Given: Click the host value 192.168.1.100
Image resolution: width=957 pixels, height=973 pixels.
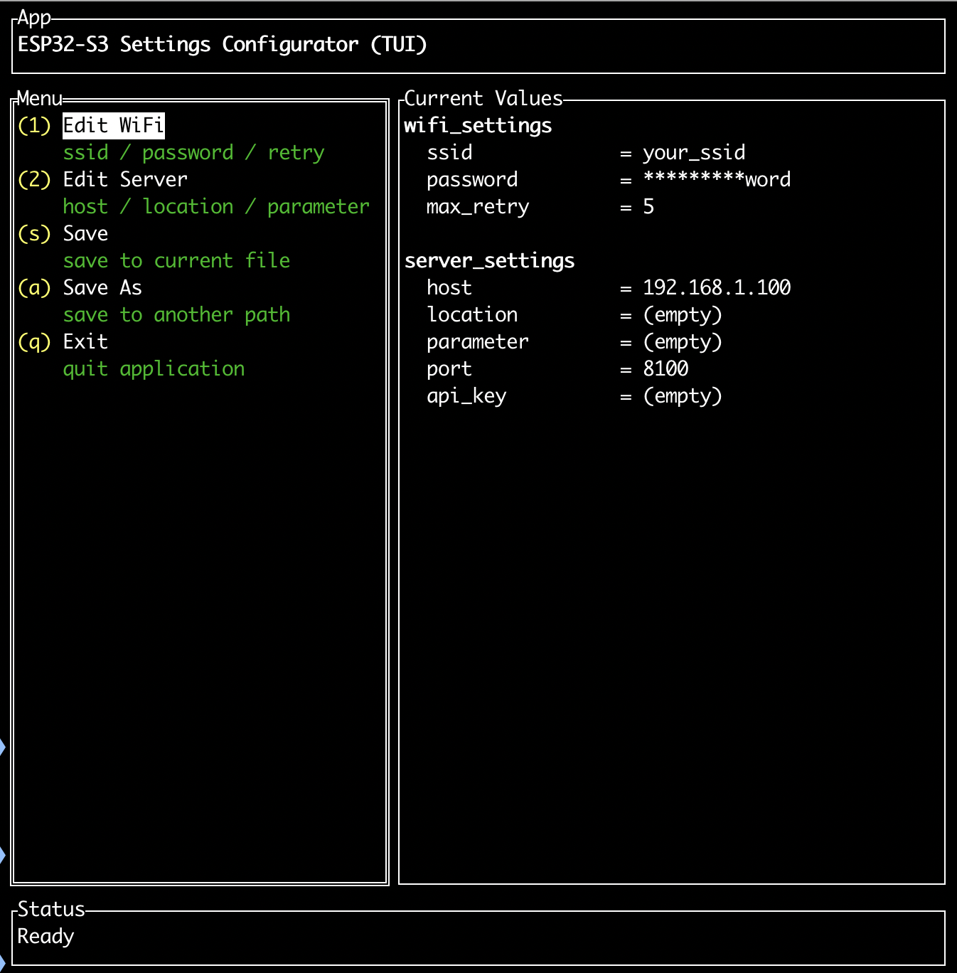Looking at the screenshot, I should click(x=716, y=287).
